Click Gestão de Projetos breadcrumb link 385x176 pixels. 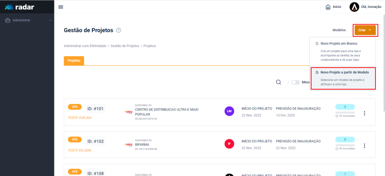[x=125, y=46]
